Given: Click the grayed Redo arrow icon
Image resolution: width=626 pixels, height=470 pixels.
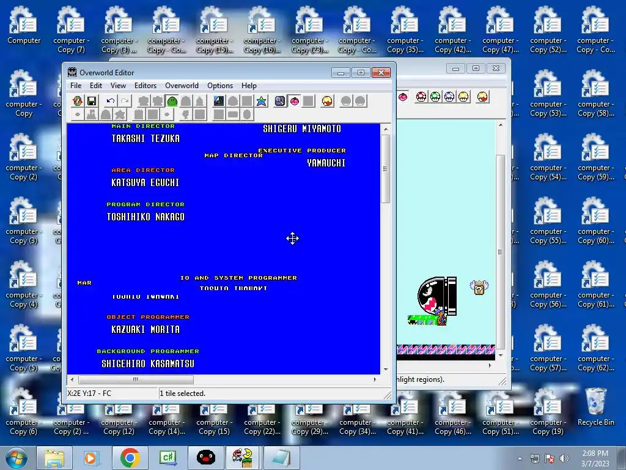Looking at the screenshot, I should 125,101.
